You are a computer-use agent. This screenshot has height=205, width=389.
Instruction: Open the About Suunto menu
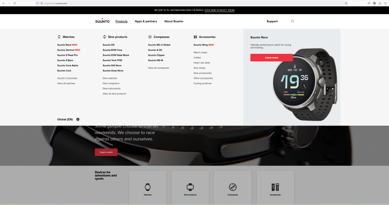[174, 21]
